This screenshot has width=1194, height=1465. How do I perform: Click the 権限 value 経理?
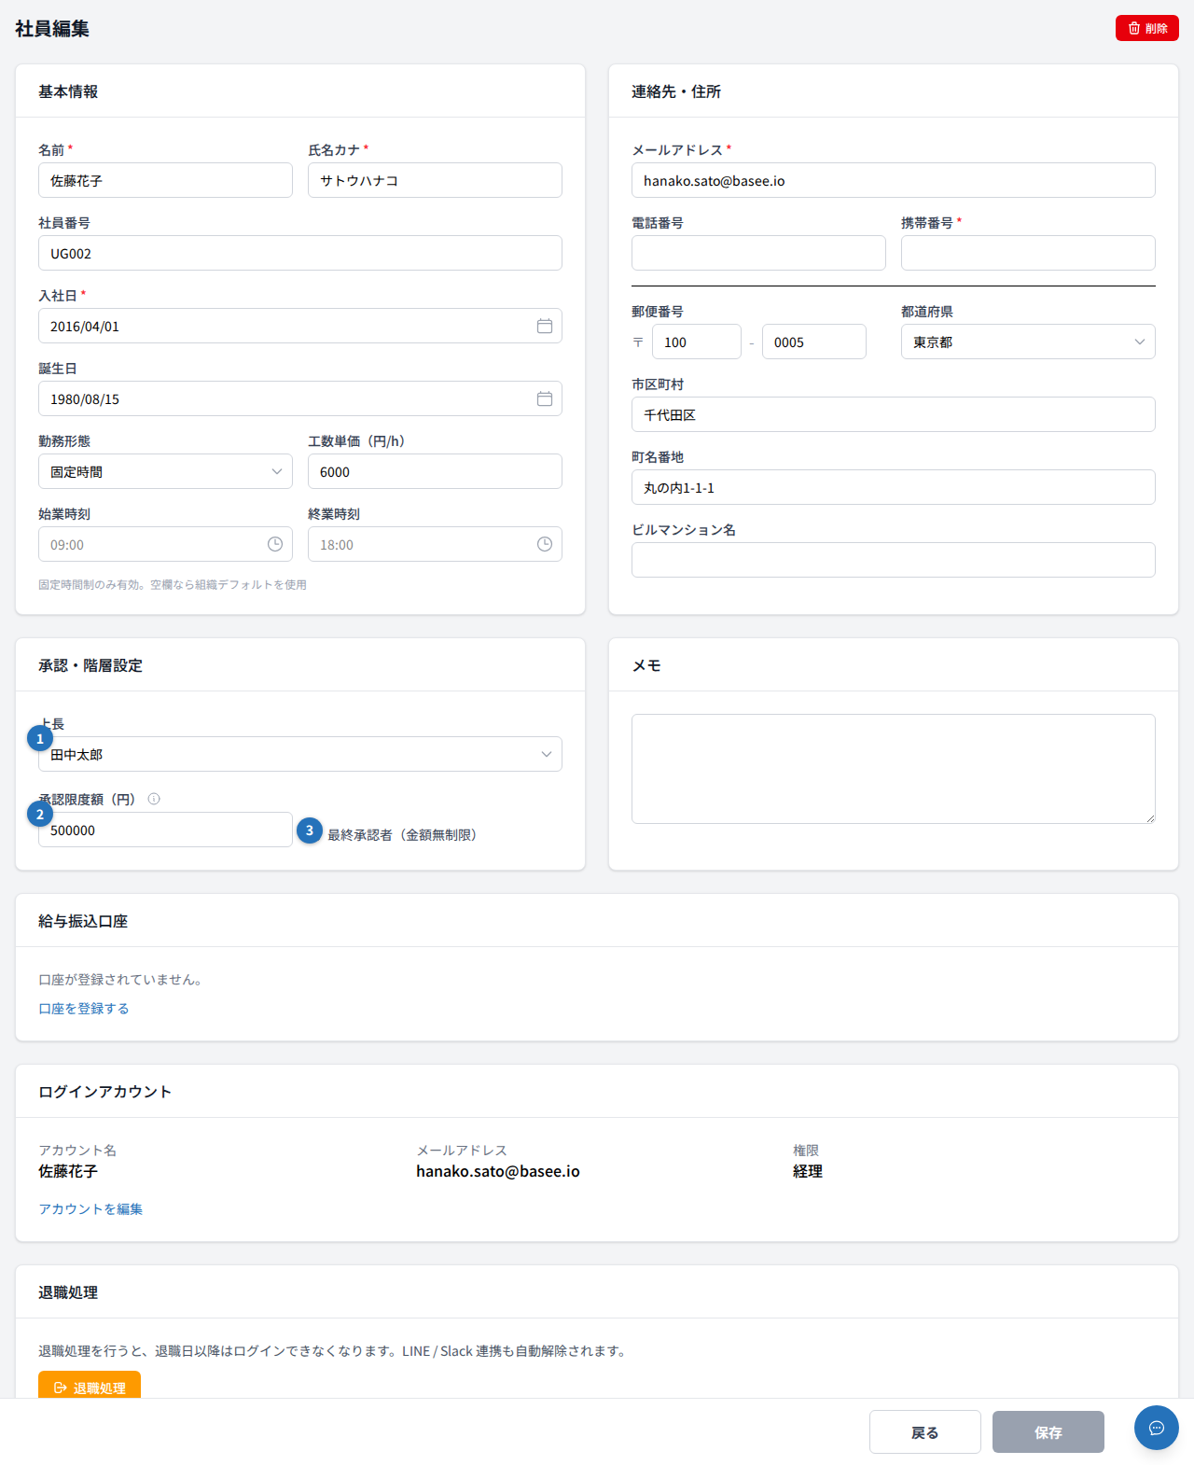point(808,1171)
